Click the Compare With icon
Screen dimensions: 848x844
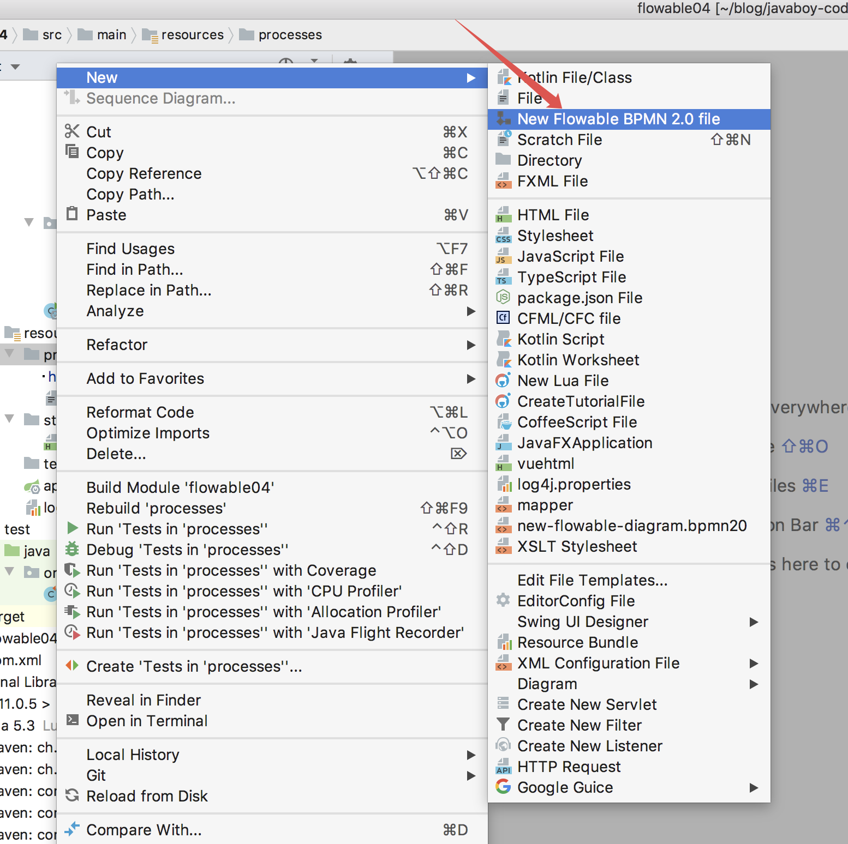pos(72,829)
